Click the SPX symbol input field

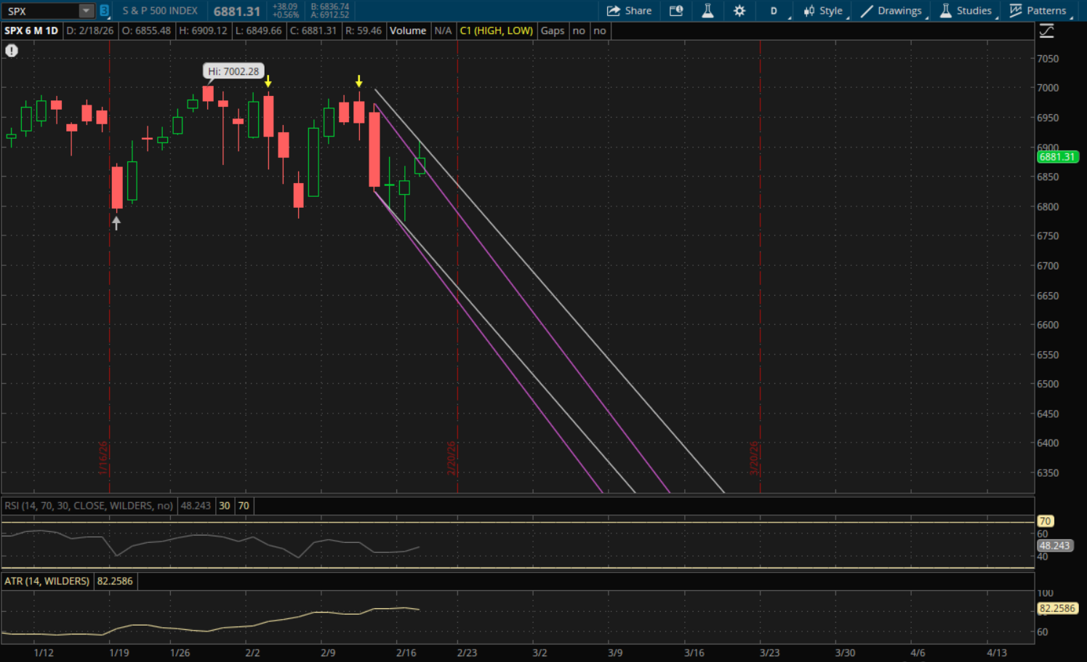[40, 11]
